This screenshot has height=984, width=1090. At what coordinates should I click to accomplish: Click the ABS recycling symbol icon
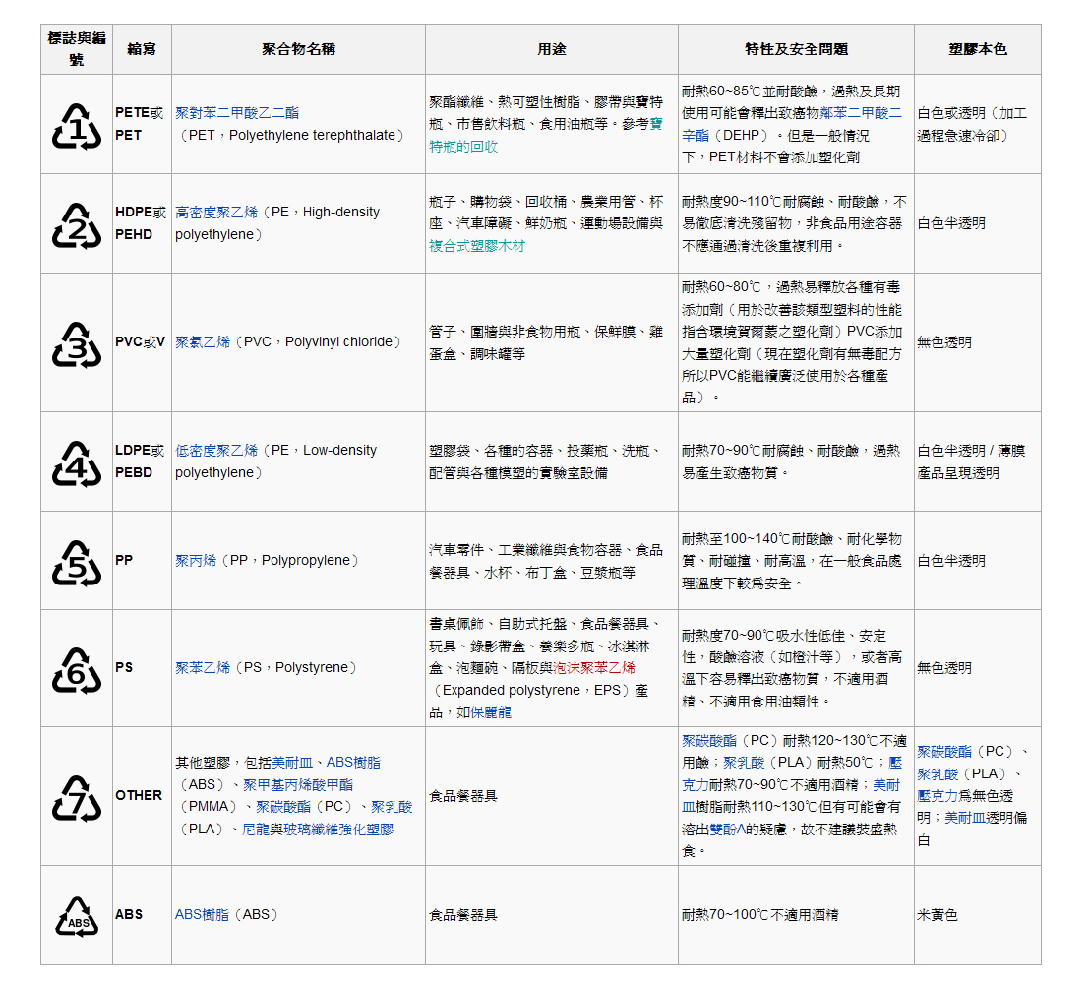[77, 915]
